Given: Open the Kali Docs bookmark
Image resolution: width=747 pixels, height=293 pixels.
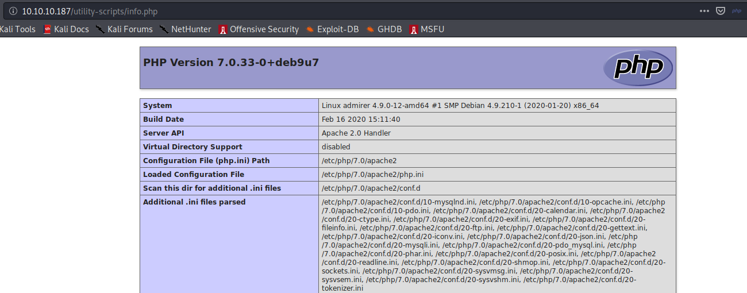Looking at the screenshot, I should point(66,29).
